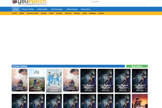Focus the Cari Film search box
This screenshot has width=162, height=108.
click(x=119, y=2)
